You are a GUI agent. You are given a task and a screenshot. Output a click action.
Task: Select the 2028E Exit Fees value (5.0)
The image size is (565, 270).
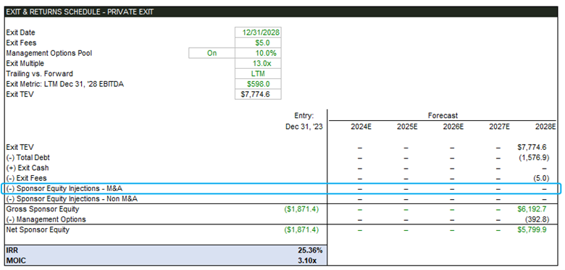540,178
